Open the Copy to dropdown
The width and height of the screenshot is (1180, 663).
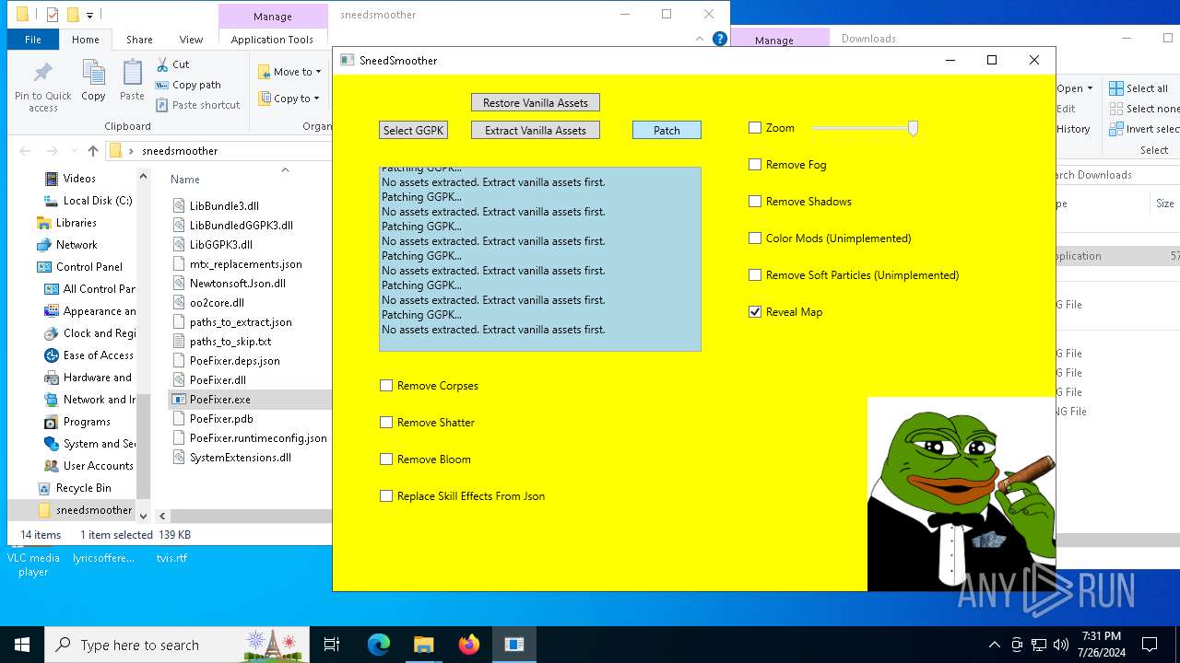tap(289, 99)
